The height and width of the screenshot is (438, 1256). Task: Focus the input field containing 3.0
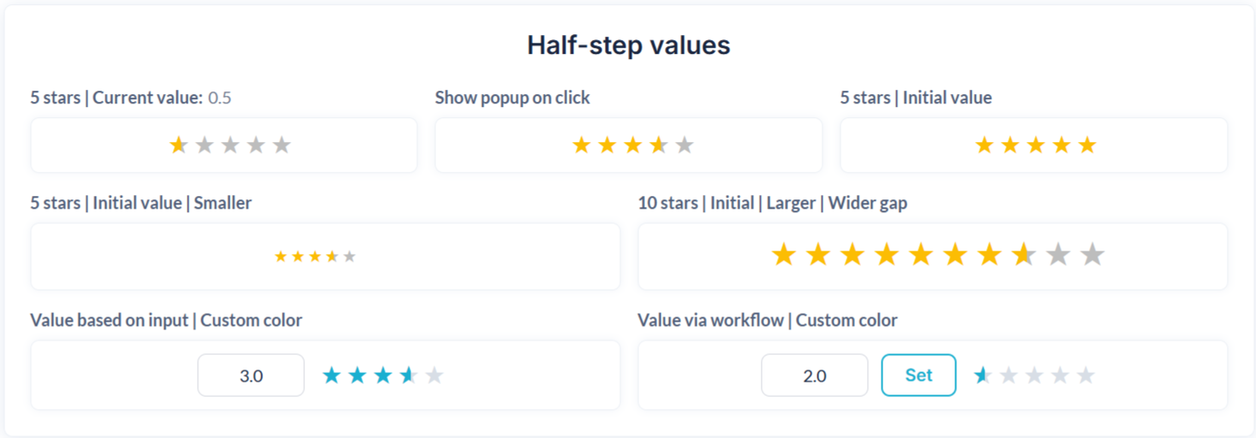click(x=251, y=376)
